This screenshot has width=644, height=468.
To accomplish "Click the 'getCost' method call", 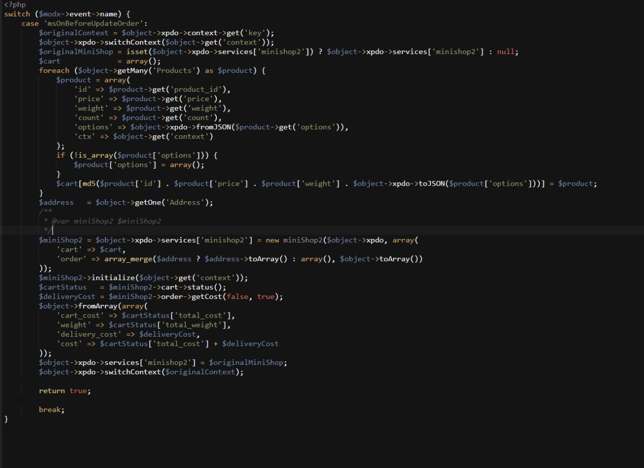I will tap(207, 297).
